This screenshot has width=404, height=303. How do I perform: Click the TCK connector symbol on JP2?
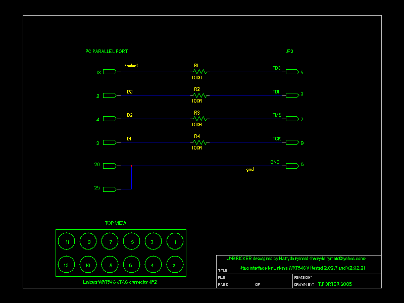pos(292,142)
